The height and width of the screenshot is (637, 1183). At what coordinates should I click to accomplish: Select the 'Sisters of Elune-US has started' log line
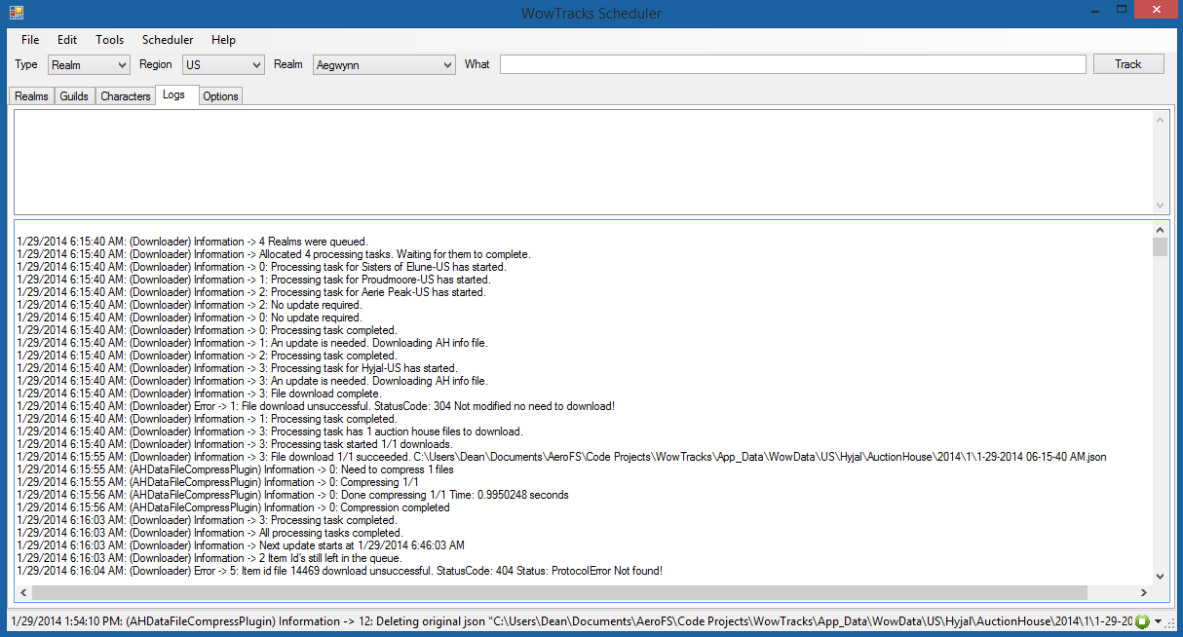[x=262, y=267]
